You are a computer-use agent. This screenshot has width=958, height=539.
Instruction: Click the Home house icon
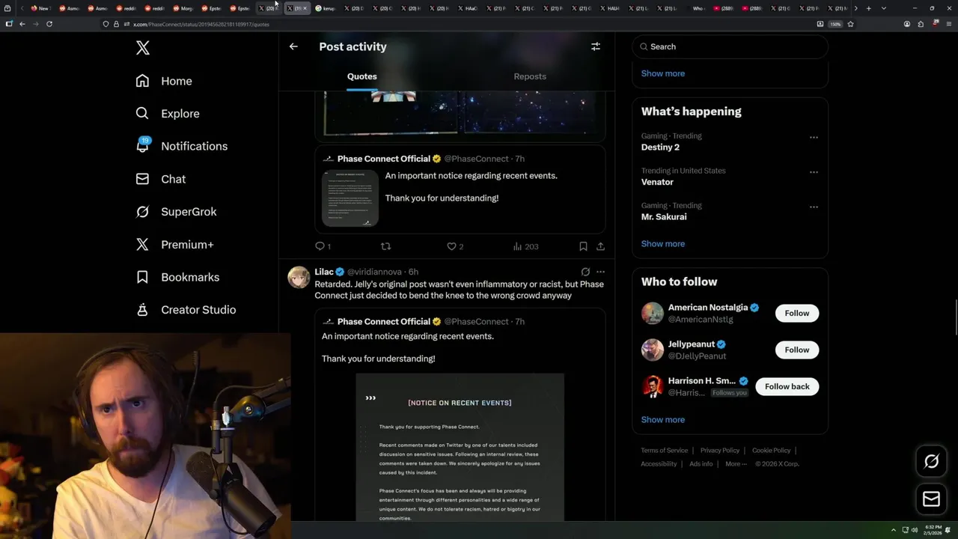tap(142, 81)
